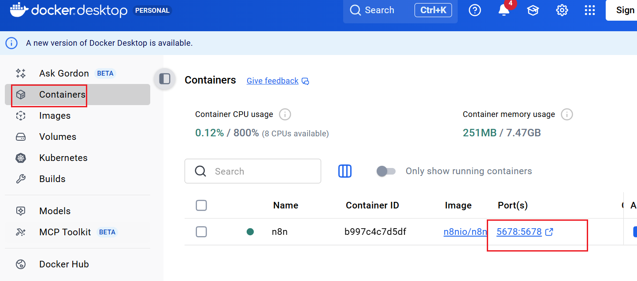The height and width of the screenshot is (281, 637).
Task: Click the feedback chat icon
Action: pyautogui.click(x=305, y=81)
